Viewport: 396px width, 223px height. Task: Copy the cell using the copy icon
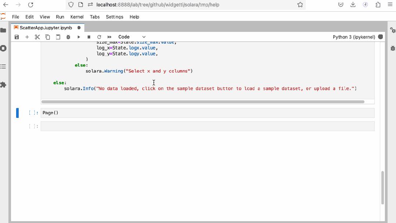point(48,37)
